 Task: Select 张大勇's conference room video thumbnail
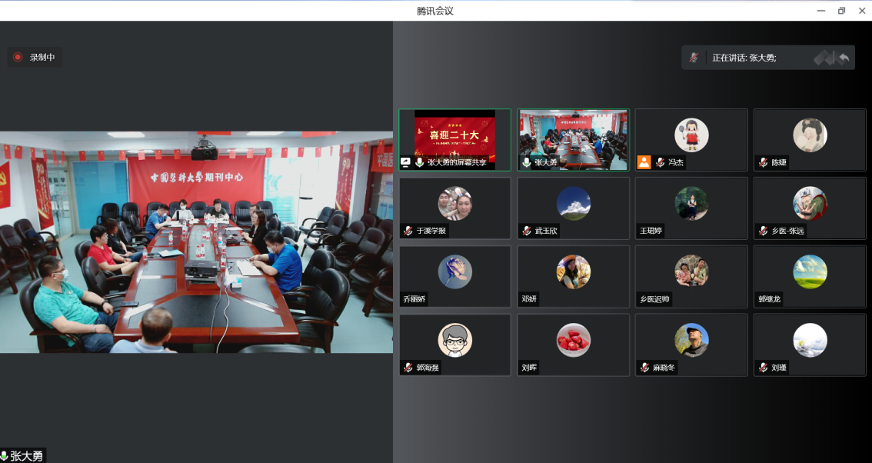(574, 140)
